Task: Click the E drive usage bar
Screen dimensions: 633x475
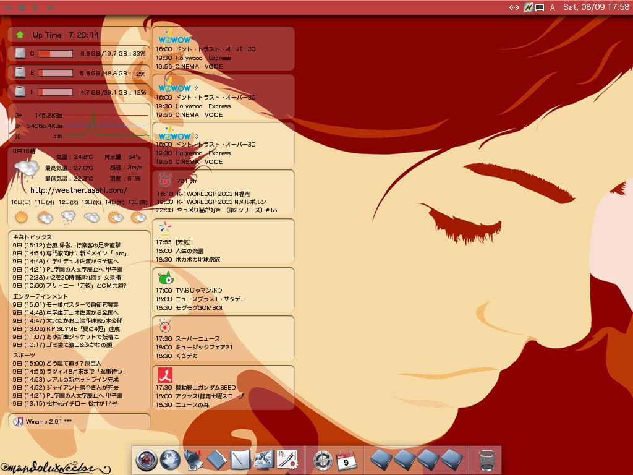Action: (x=55, y=73)
